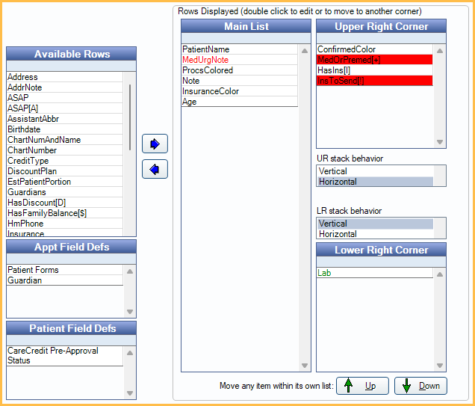Select red InsToSend[!] row

click(x=373, y=81)
